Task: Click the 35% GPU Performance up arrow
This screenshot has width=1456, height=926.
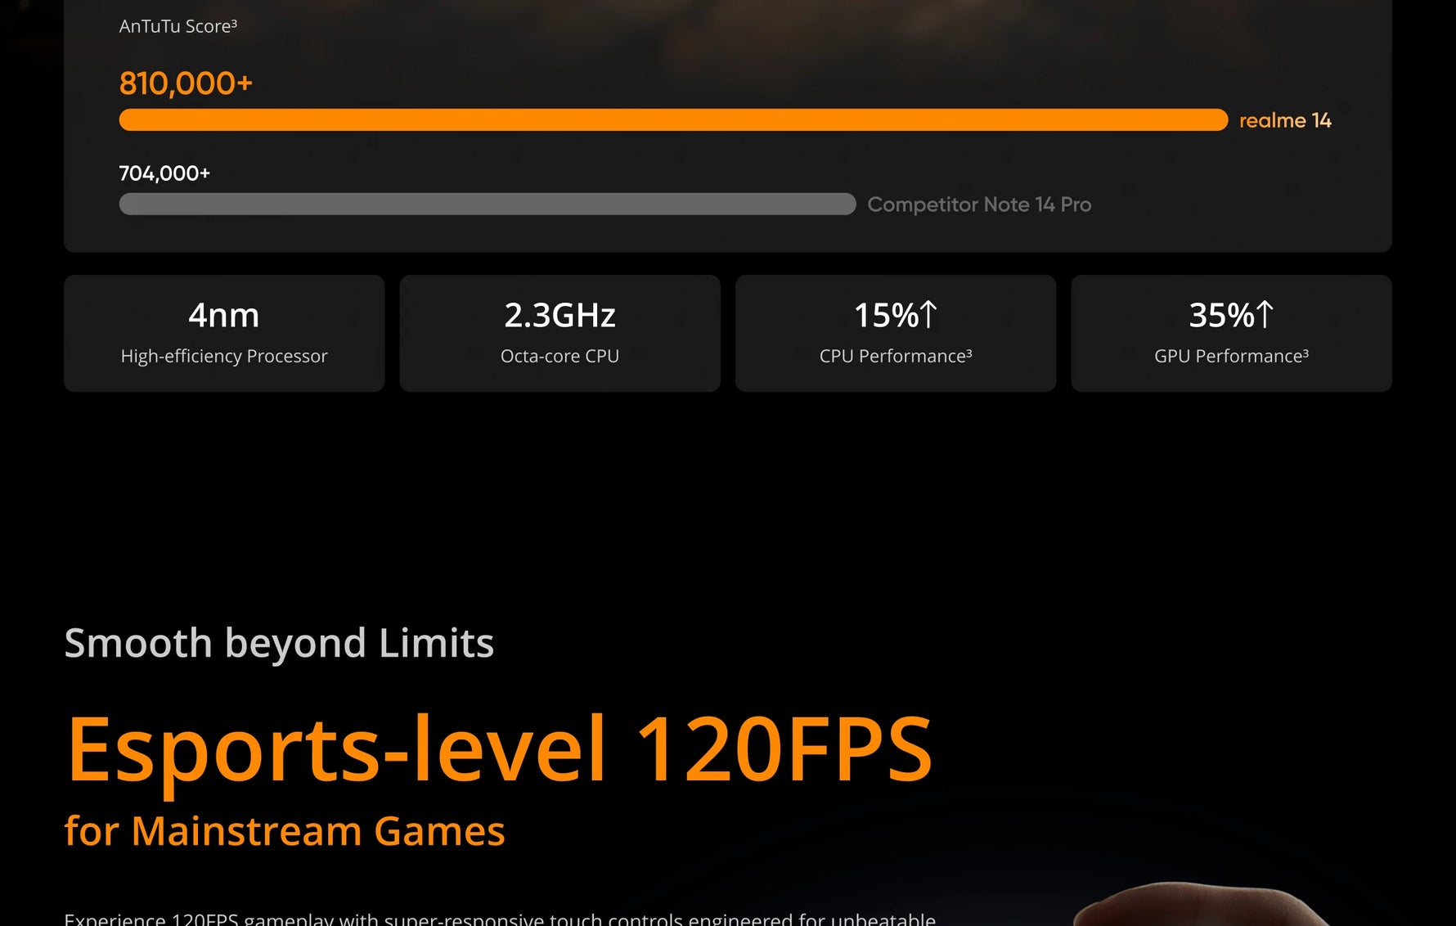Action: tap(1265, 314)
